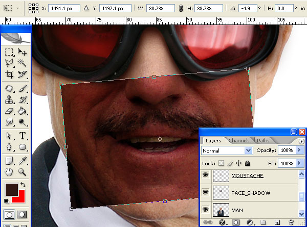Switch to the Paths tab
This screenshot has height=227, width=307.
point(263,140)
